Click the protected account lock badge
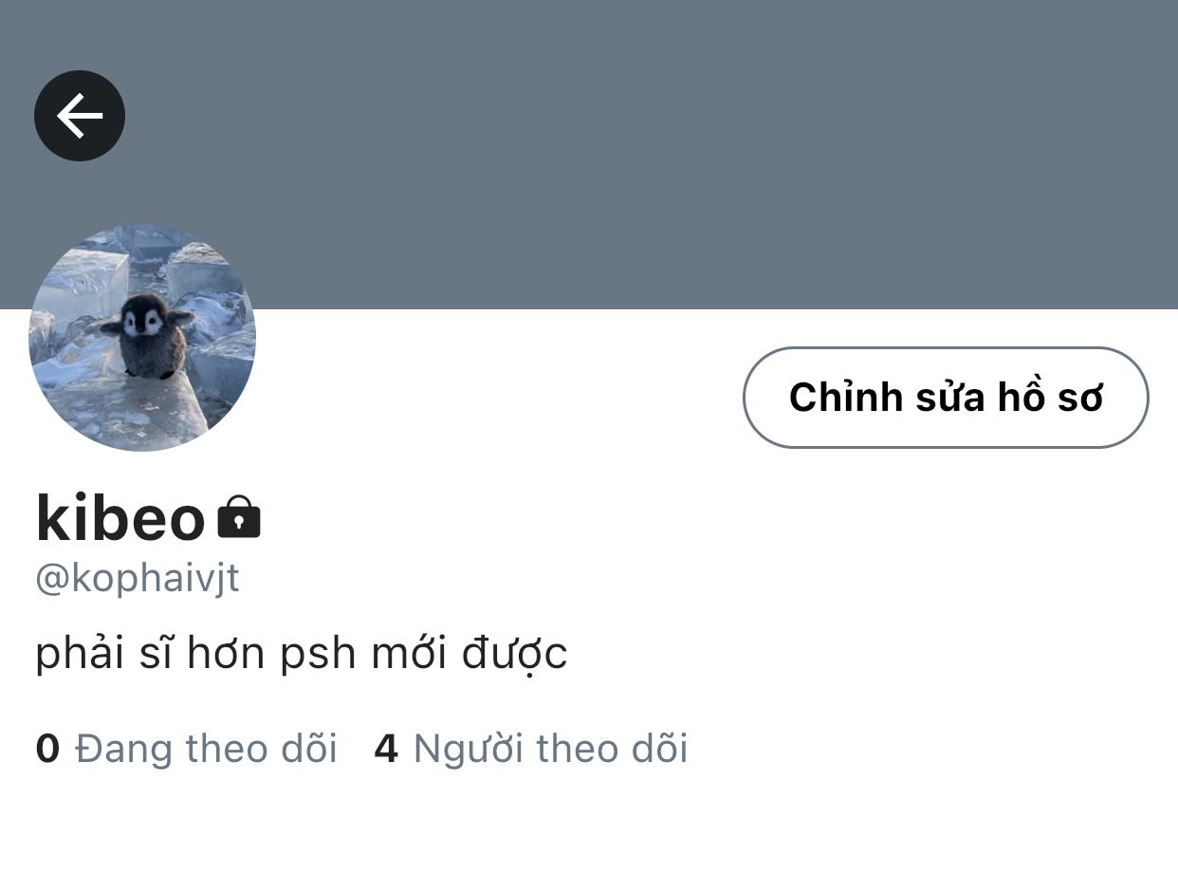Viewport: 1178px width, 874px height. click(239, 517)
